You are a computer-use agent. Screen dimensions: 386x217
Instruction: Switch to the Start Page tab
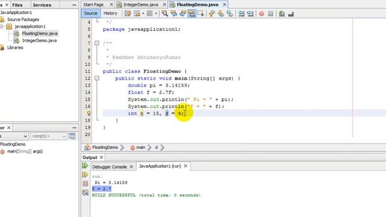point(93,5)
